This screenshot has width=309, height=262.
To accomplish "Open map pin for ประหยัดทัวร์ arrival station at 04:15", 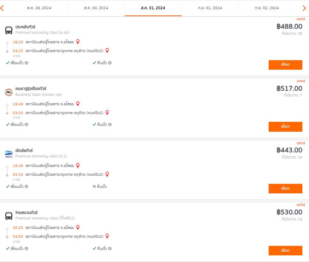I will coord(107,50).
